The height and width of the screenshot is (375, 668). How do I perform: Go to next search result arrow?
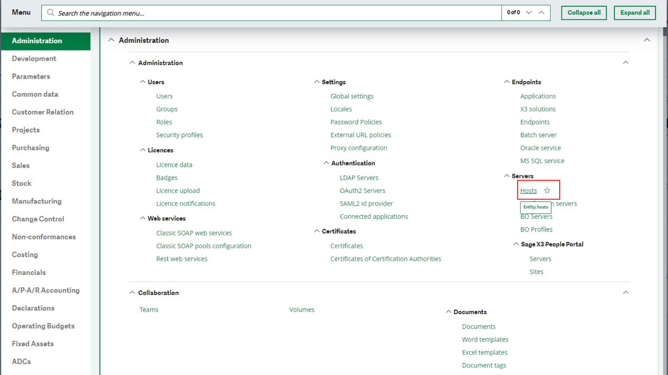click(x=529, y=12)
